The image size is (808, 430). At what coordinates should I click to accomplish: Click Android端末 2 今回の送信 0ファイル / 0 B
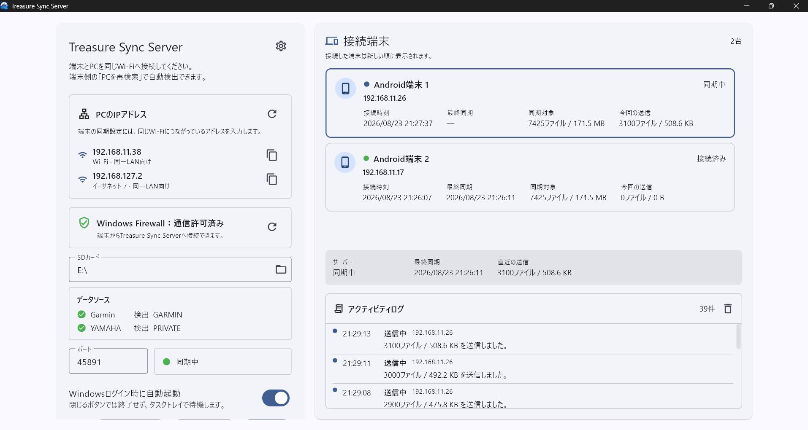tap(642, 198)
